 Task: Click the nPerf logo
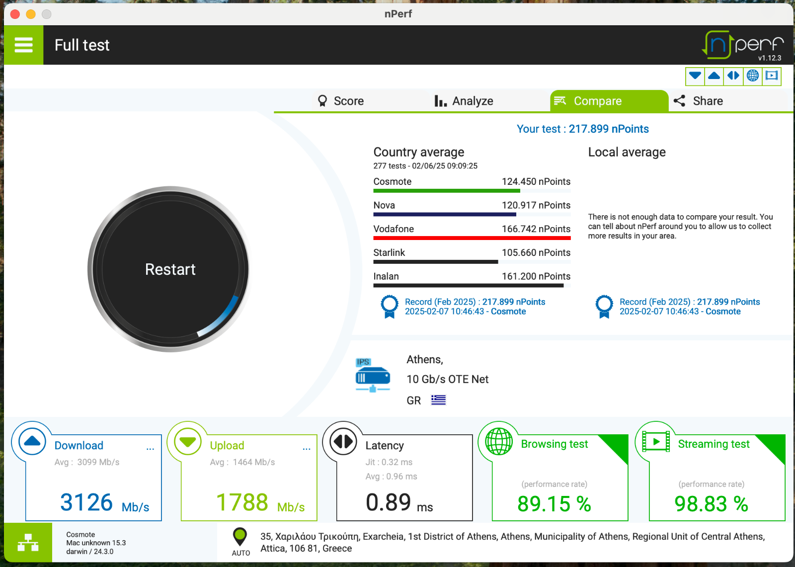(742, 45)
